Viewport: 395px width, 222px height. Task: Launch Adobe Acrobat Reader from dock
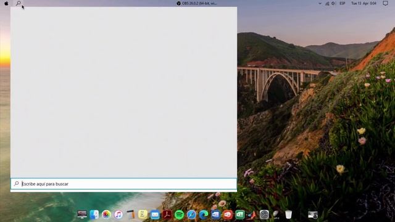[167, 215]
